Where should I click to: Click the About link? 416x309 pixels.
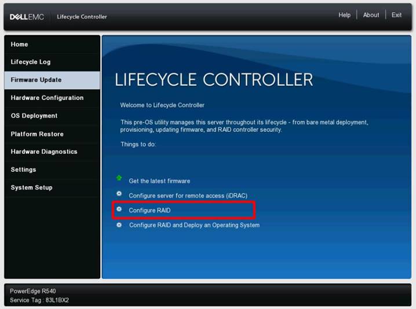[x=371, y=15]
